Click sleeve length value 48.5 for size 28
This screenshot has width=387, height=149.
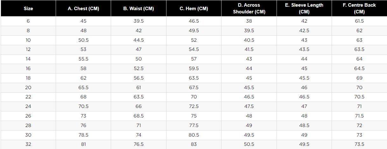coord(304,125)
